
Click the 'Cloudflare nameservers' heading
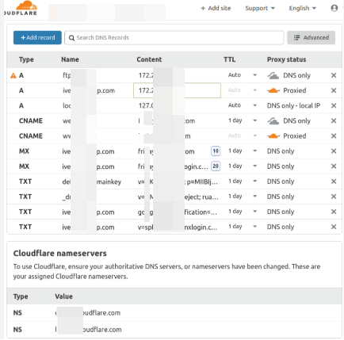[x=60, y=254]
